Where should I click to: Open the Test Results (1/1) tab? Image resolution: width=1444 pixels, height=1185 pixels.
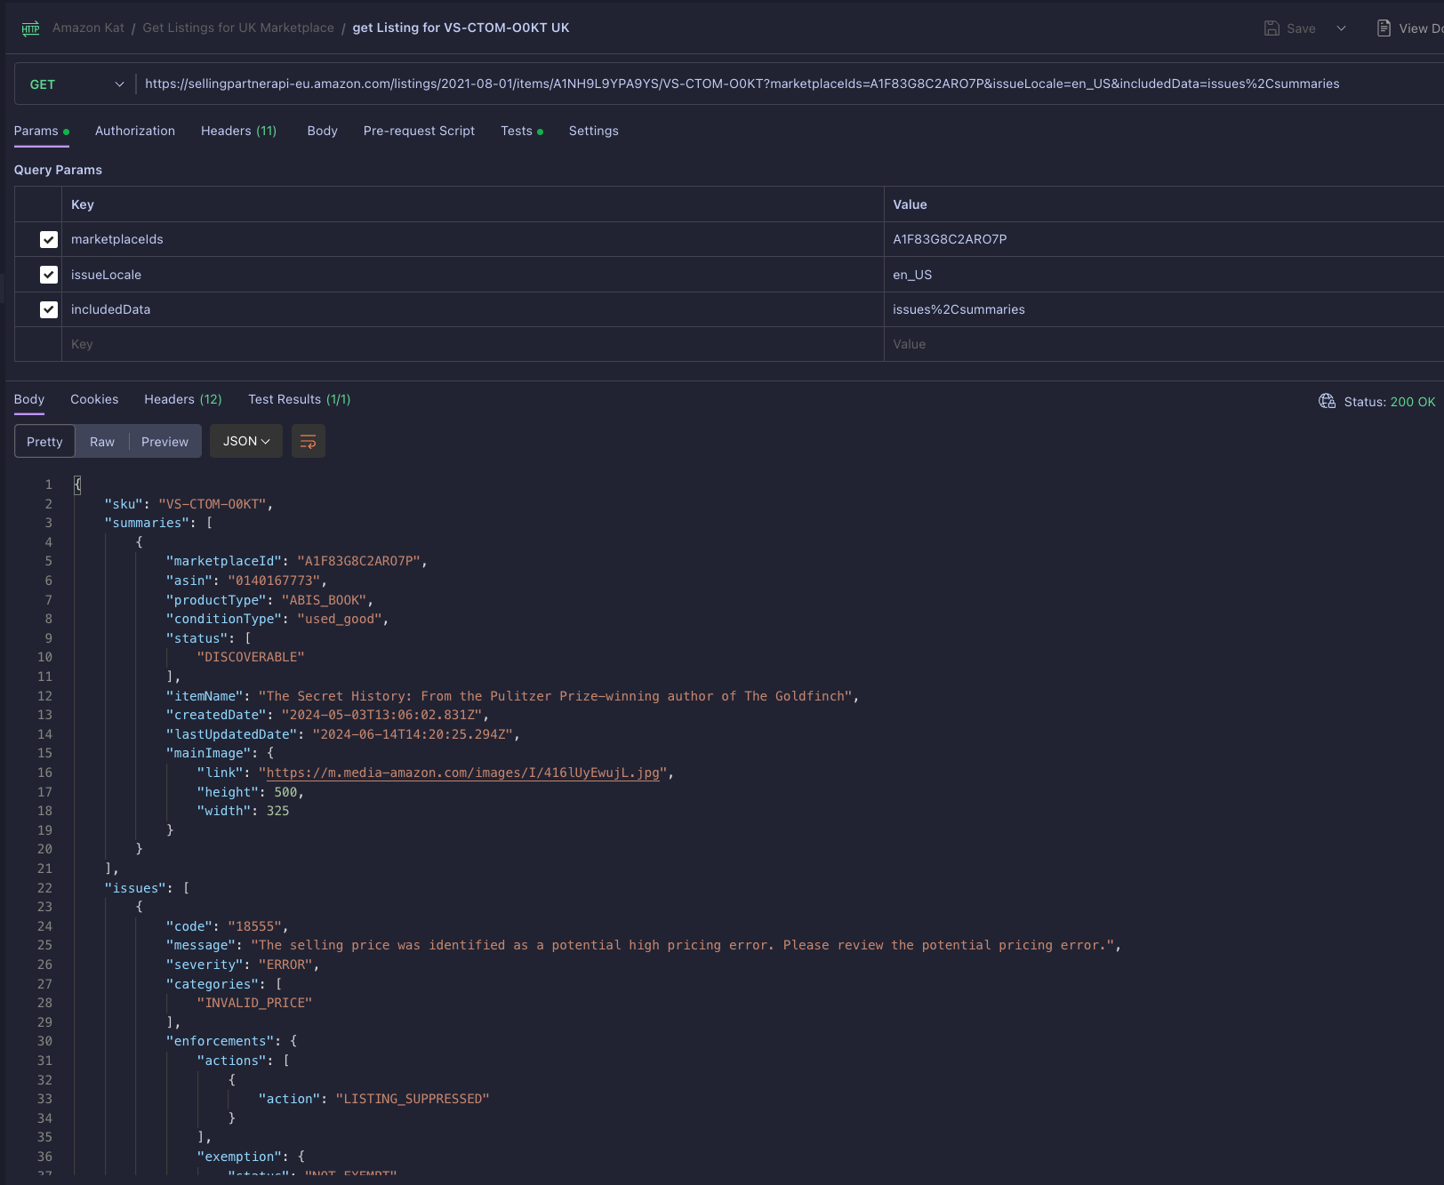tap(300, 399)
